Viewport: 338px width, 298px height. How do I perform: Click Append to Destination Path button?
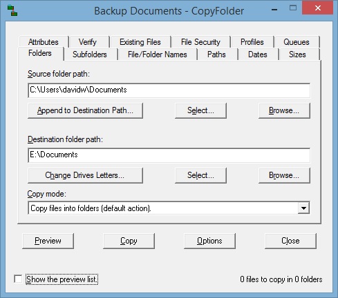point(85,110)
